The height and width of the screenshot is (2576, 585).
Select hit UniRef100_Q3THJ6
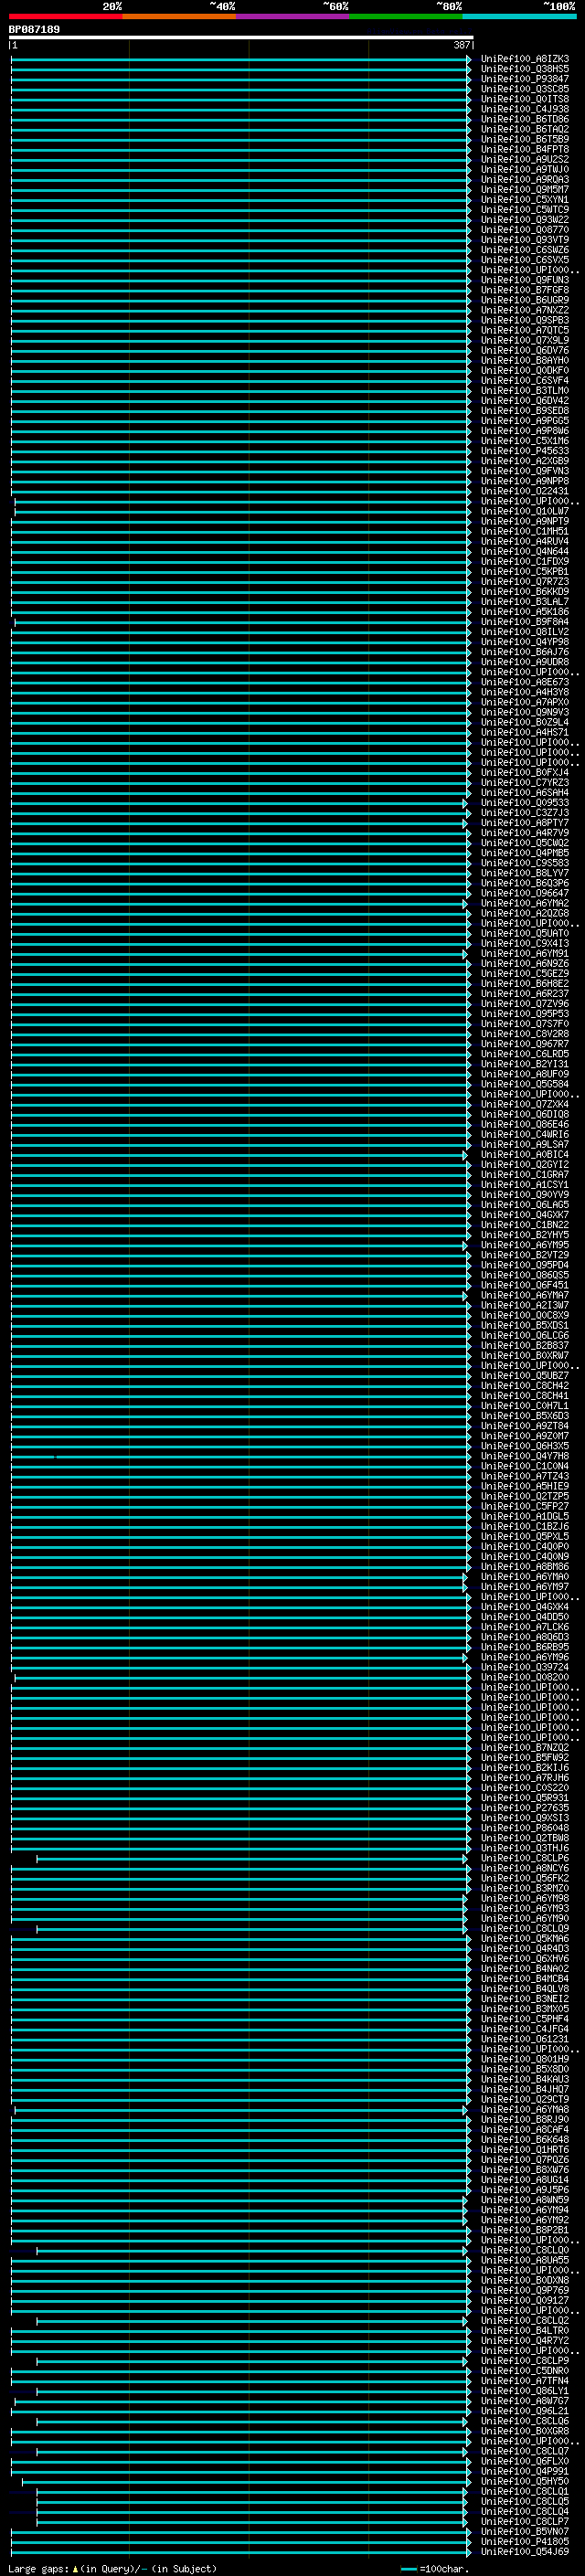[525, 1848]
